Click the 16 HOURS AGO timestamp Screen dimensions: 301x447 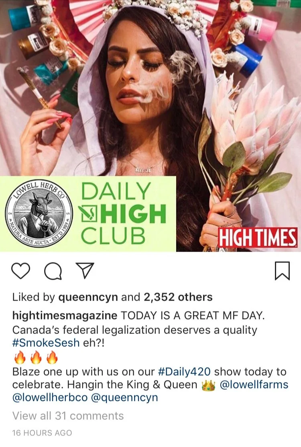point(42,433)
